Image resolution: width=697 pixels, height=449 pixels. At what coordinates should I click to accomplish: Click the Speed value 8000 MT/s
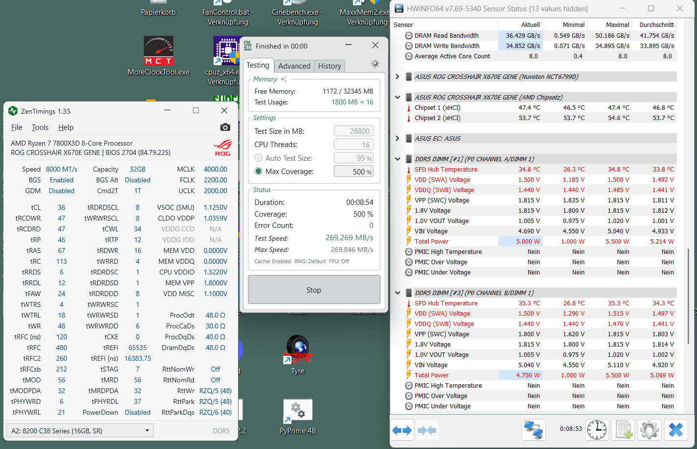(x=61, y=169)
